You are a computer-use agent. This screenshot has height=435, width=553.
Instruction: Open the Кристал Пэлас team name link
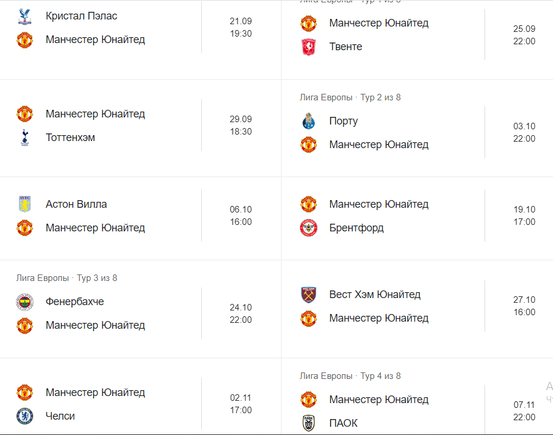click(x=81, y=16)
